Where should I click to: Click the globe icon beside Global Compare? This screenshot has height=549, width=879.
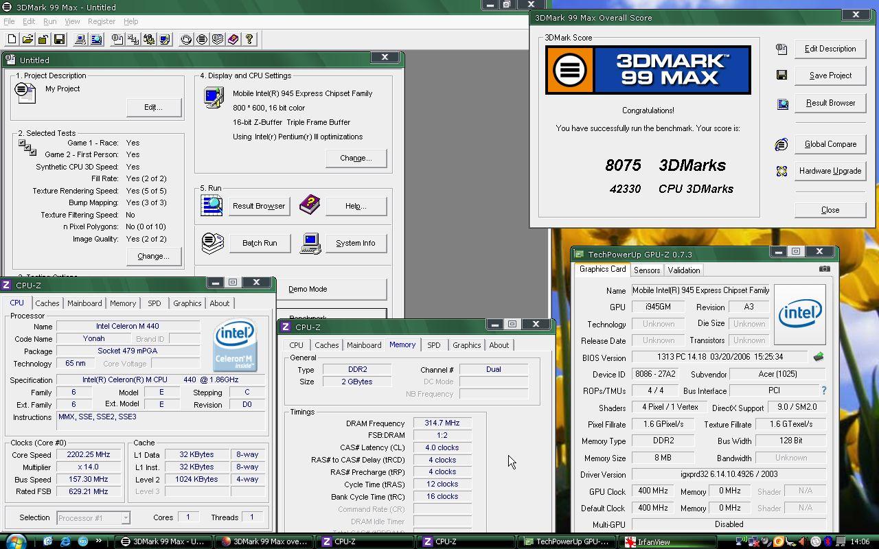pyautogui.click(x=781, y=144)
